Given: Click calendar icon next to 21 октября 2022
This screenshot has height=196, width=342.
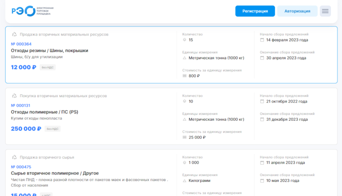Looking at the screenshot, I should click(x=262, y=101).
